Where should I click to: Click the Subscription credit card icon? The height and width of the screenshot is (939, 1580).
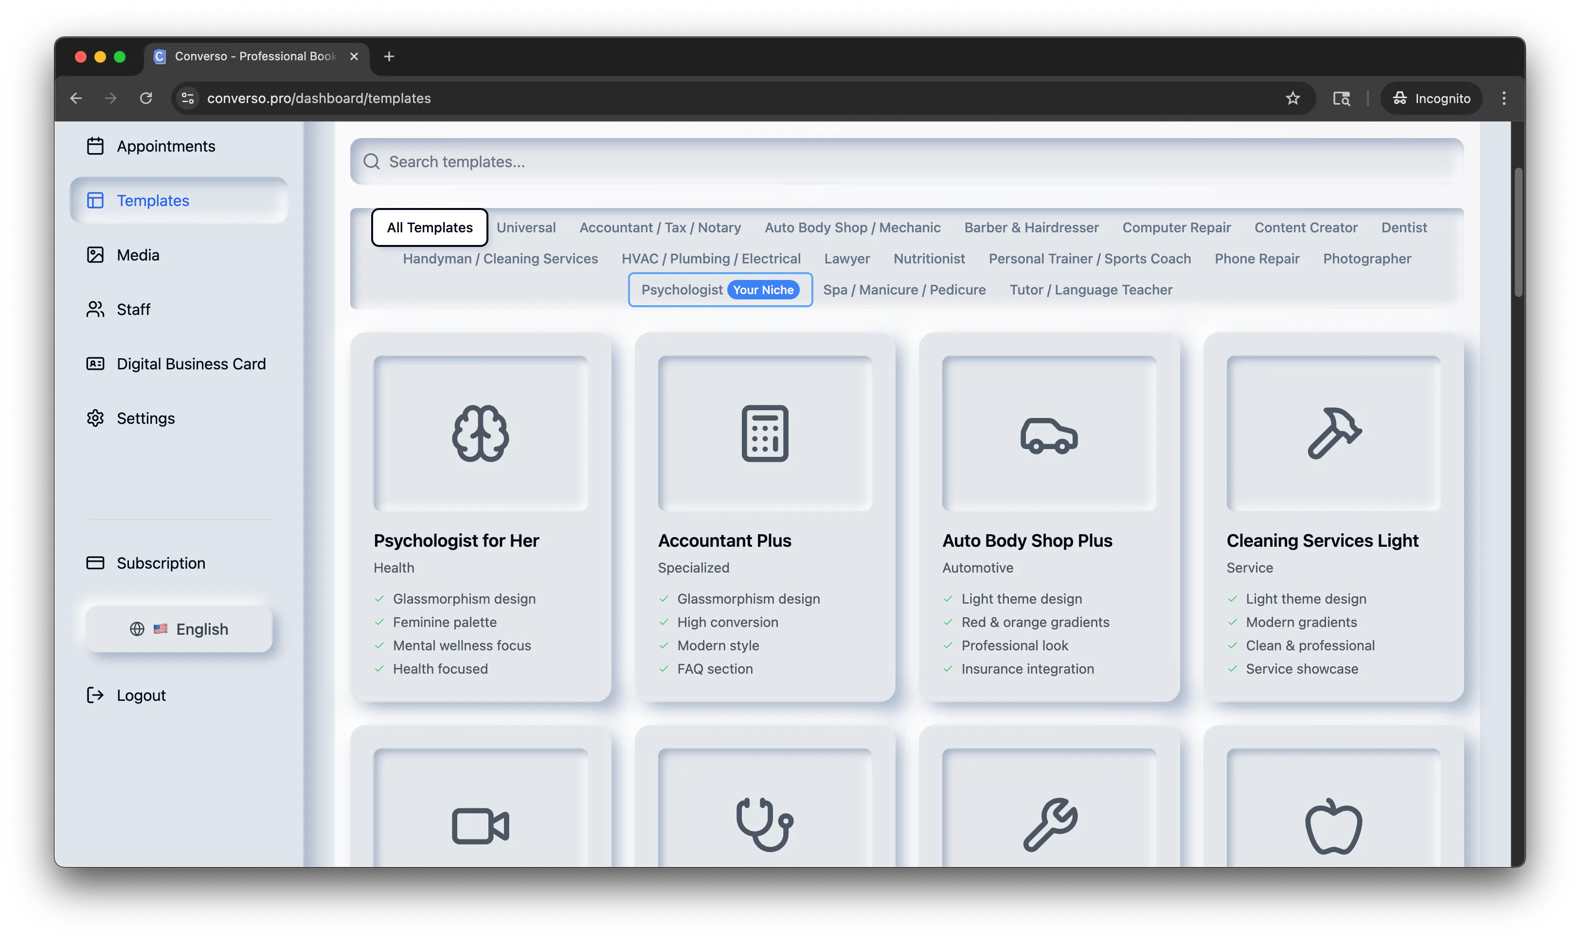tap(95, 563)
